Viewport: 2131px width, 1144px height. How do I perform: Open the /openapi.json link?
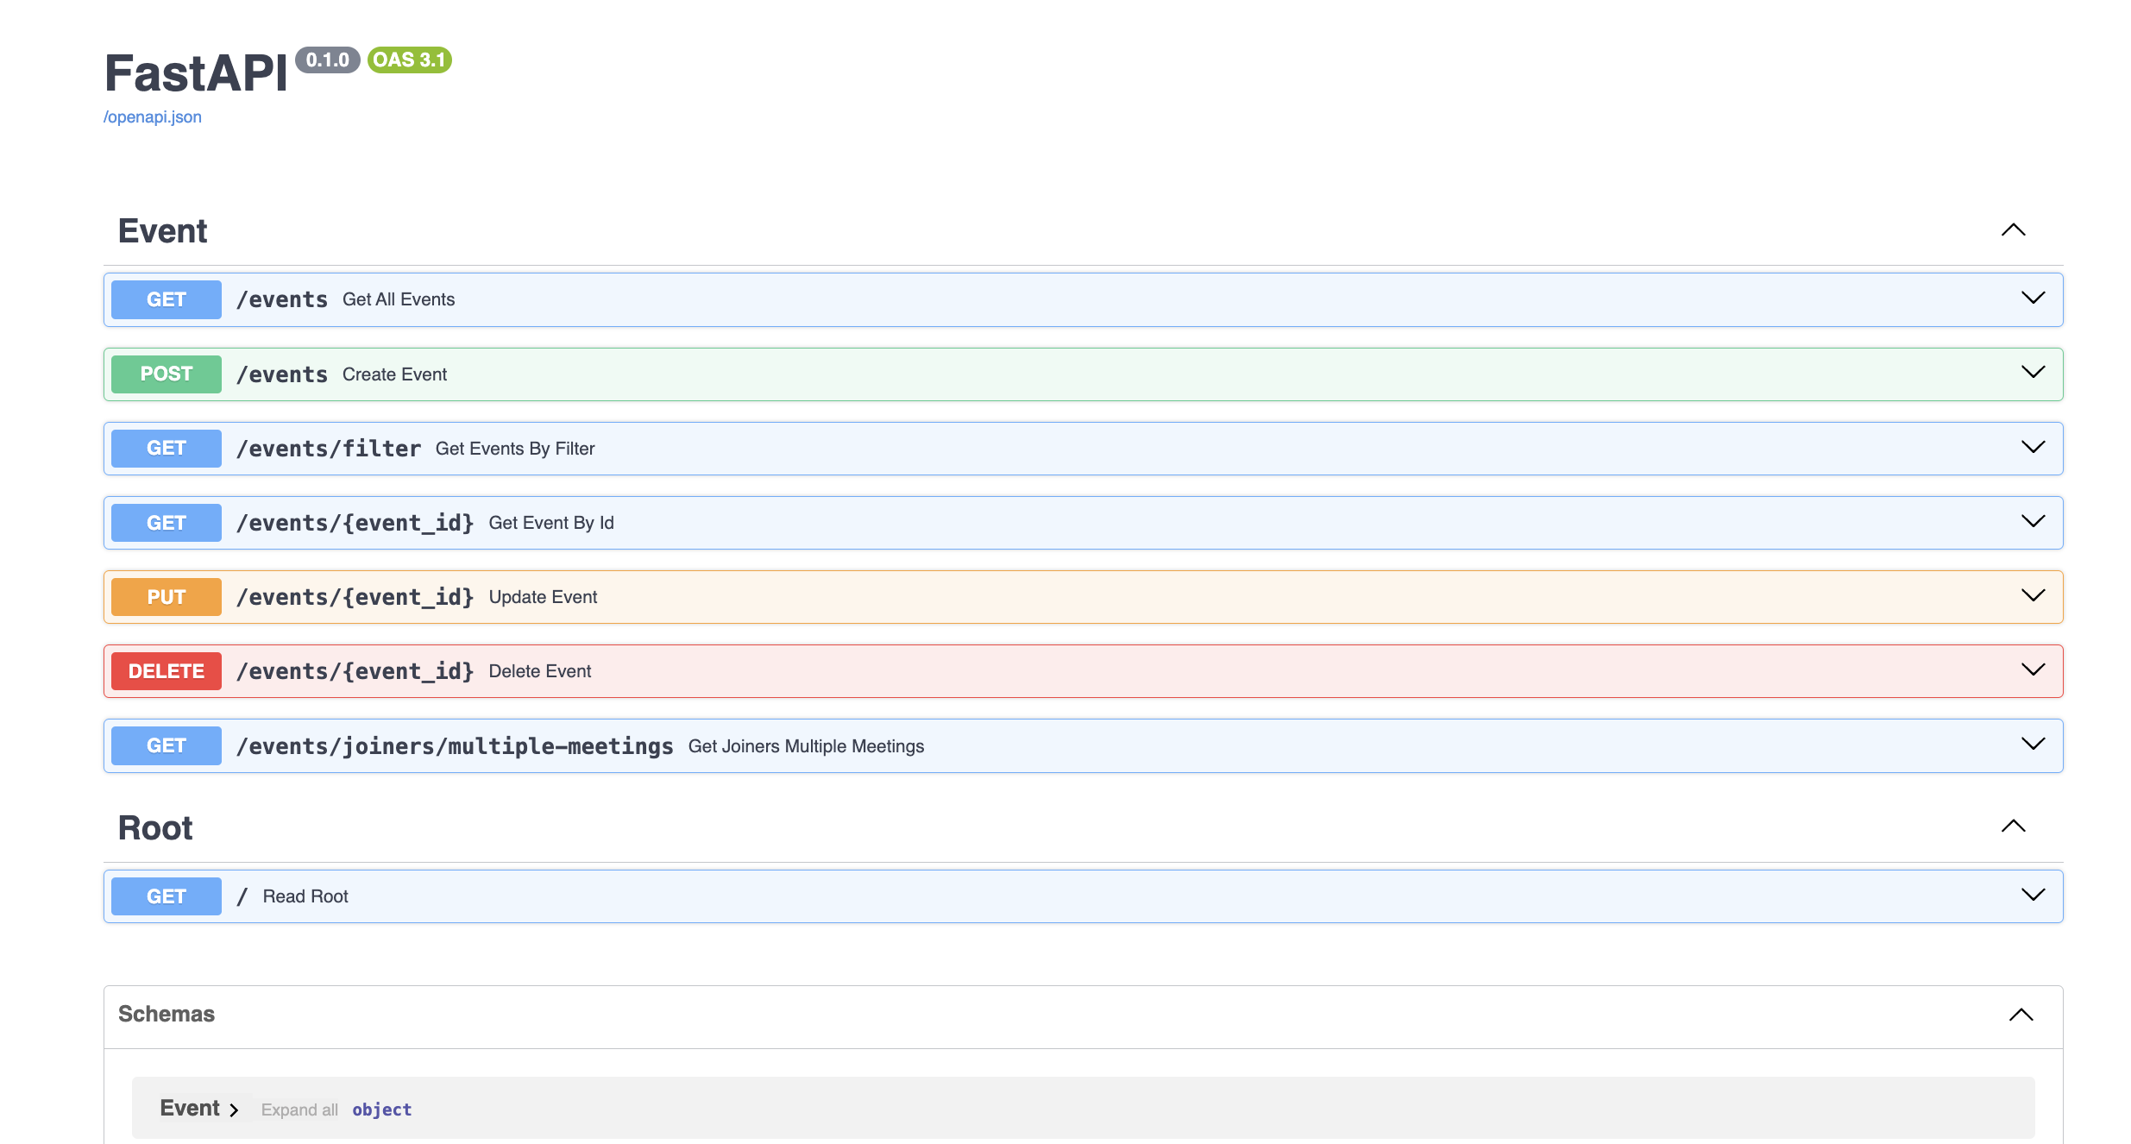click(153, 117)
